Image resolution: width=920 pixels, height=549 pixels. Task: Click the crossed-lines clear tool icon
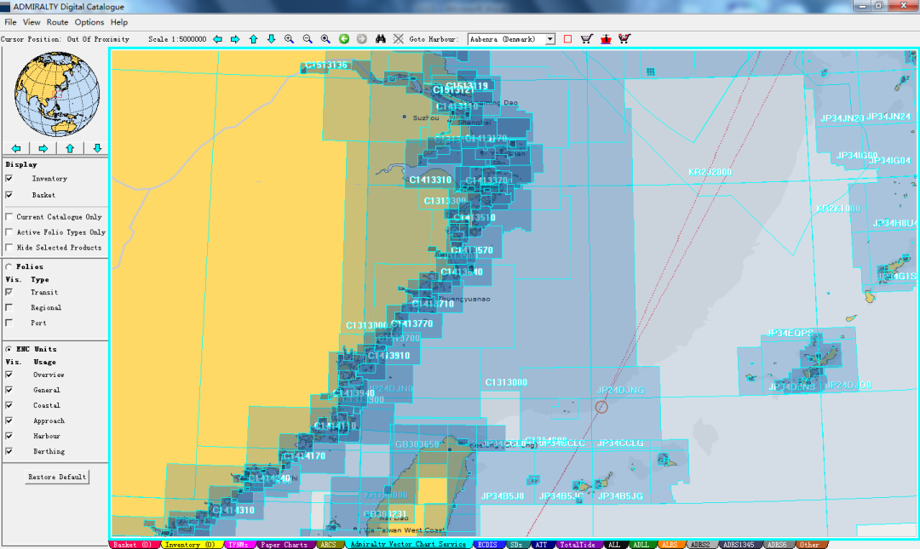click(x=399, y=39)
